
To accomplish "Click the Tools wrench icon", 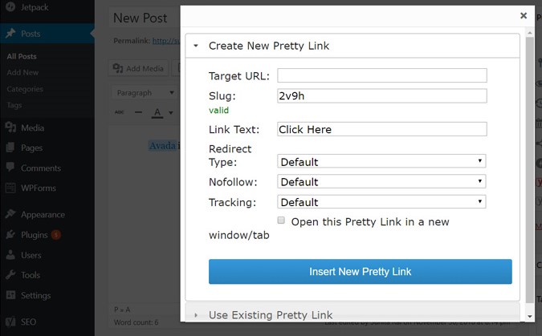I will click(10, 275).
